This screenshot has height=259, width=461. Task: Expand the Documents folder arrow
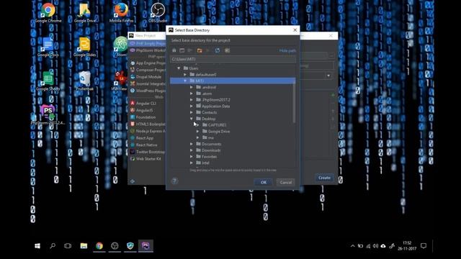(x=192, y=144)
